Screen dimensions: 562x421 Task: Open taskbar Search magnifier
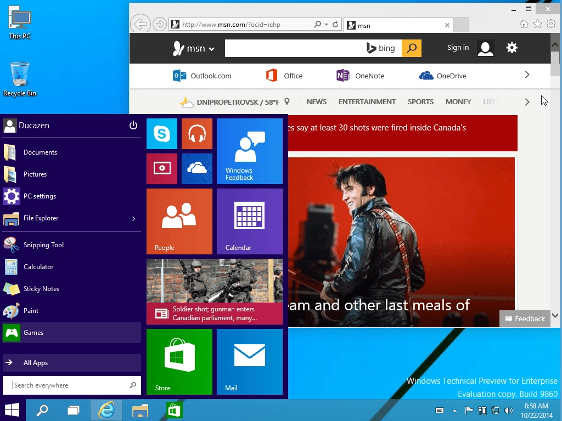(42, 410)
